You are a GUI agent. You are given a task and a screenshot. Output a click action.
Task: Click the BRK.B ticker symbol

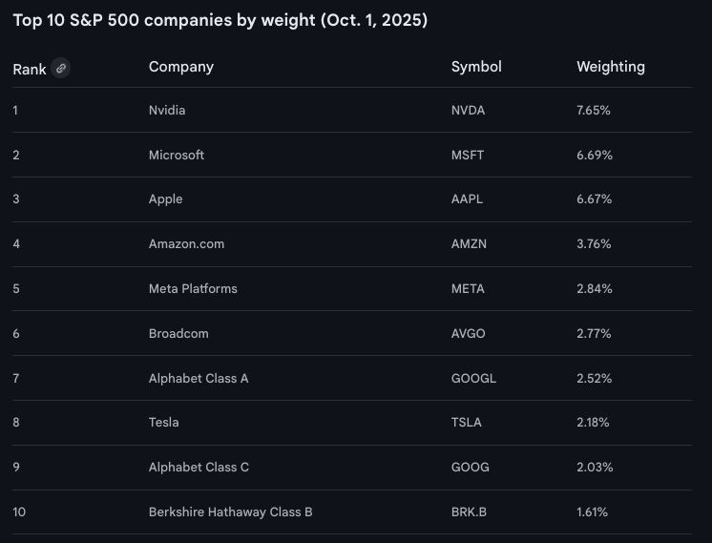coord(469,512)
